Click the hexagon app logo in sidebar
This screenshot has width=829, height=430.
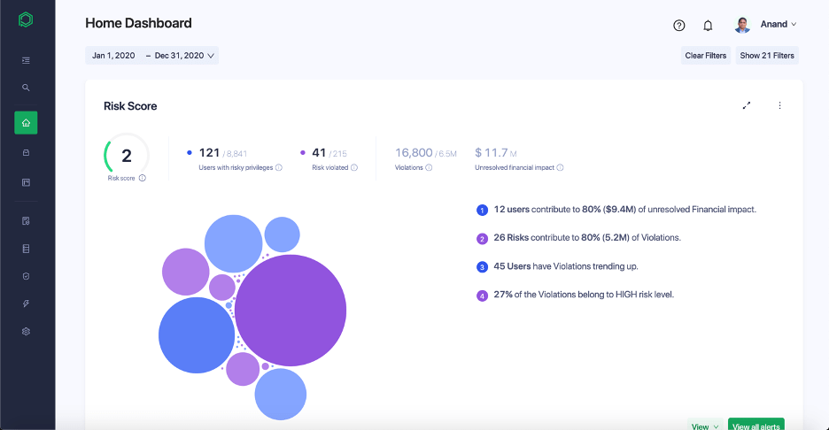pyautogui.click(x=26, y=20)
